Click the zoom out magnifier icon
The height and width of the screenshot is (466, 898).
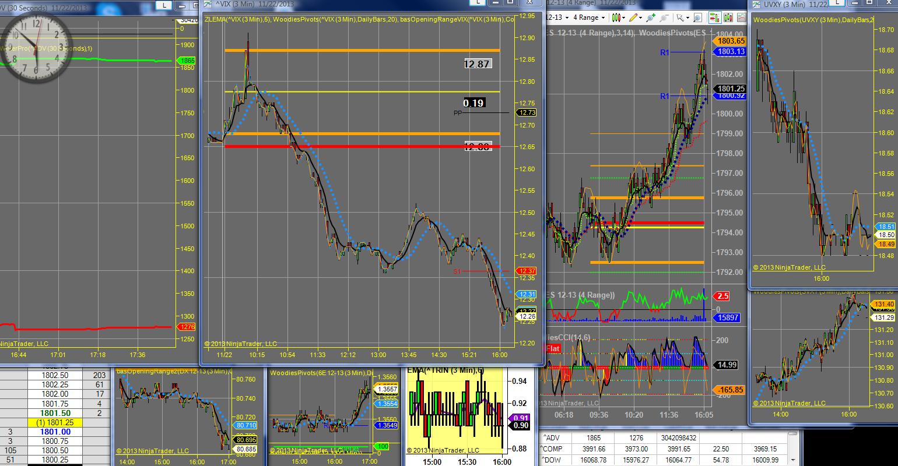pos(664,17)
